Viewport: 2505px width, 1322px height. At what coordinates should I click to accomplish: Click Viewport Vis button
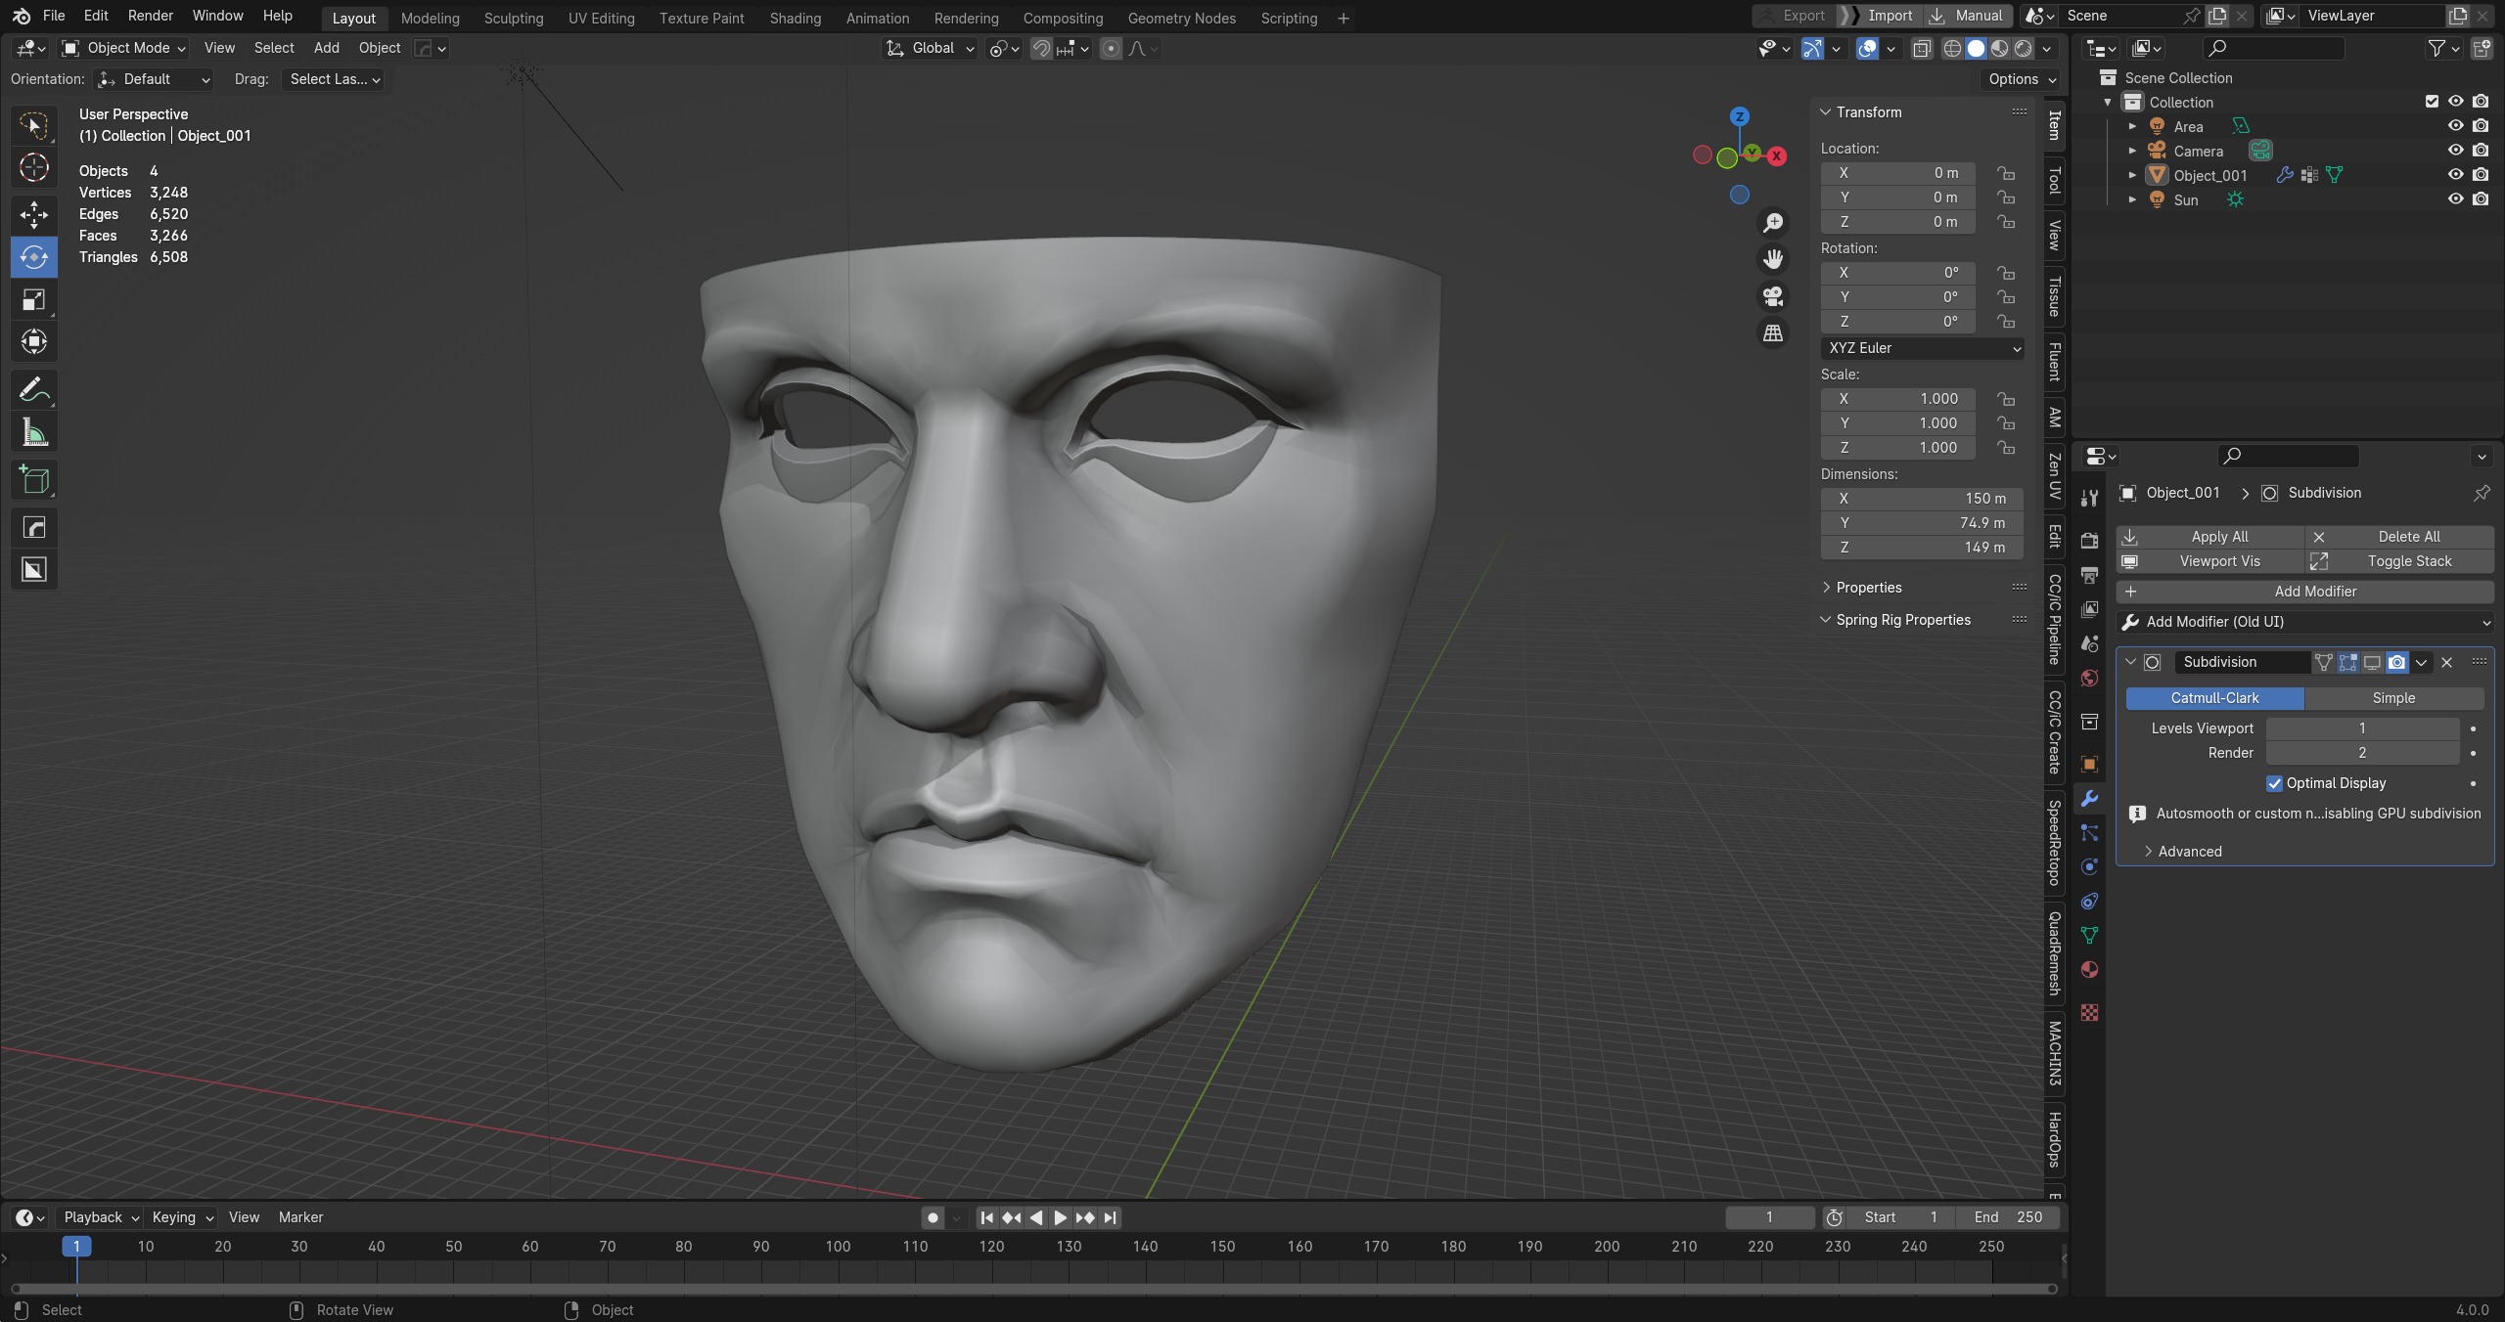click(x=2209, y=561)
